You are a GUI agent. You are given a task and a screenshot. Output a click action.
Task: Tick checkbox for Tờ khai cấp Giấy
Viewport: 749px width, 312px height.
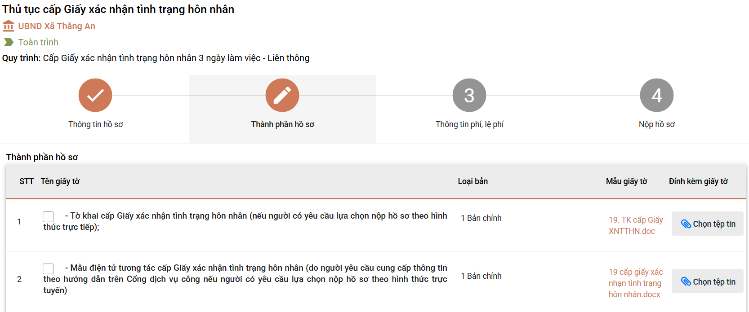48,216
